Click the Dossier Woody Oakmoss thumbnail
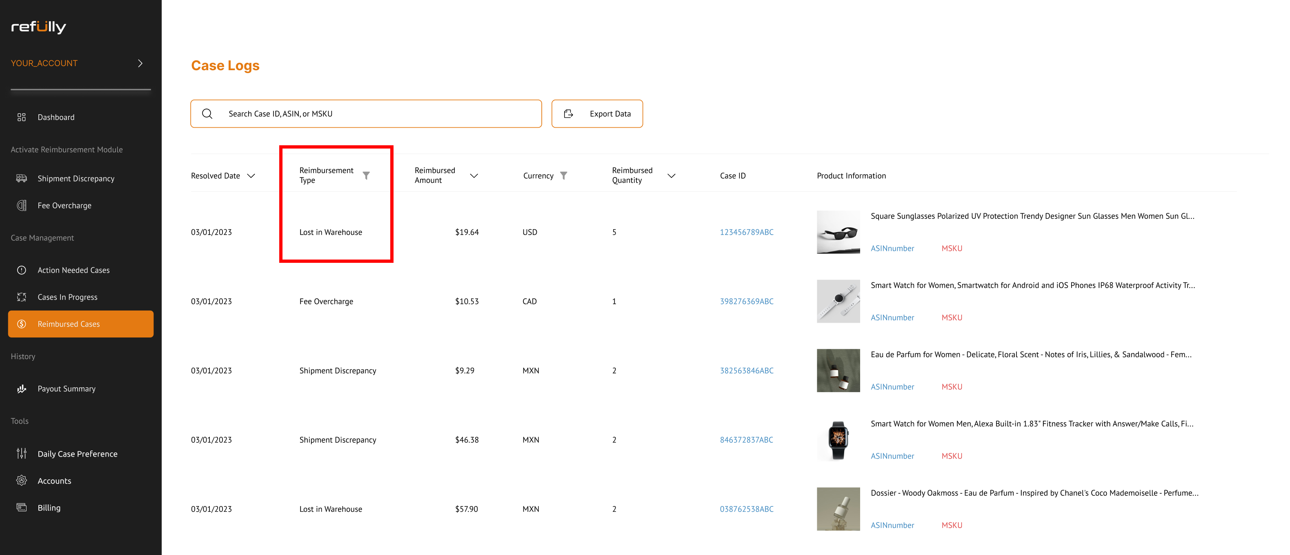 [x=838, y=509]
